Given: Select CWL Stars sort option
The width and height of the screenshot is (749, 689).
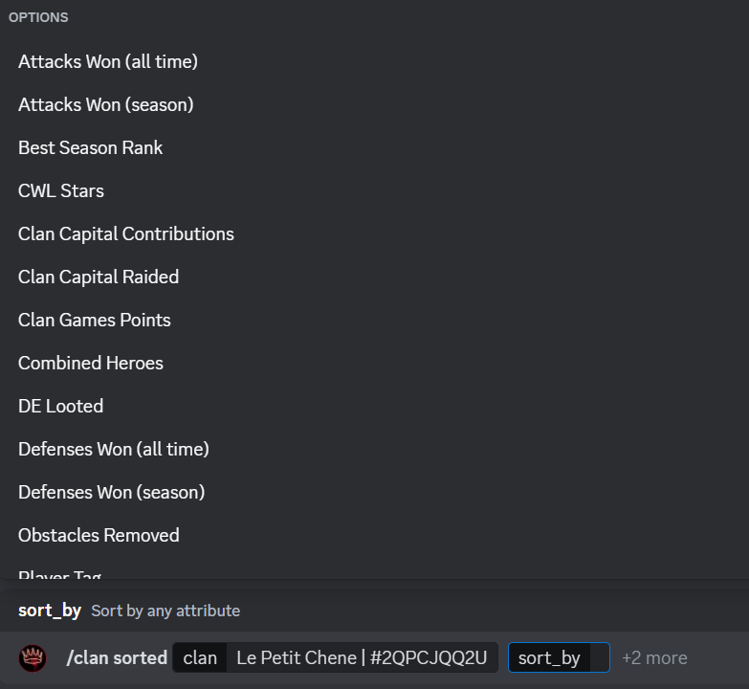Looking at the screenshot, I should [x=61, y=191].
